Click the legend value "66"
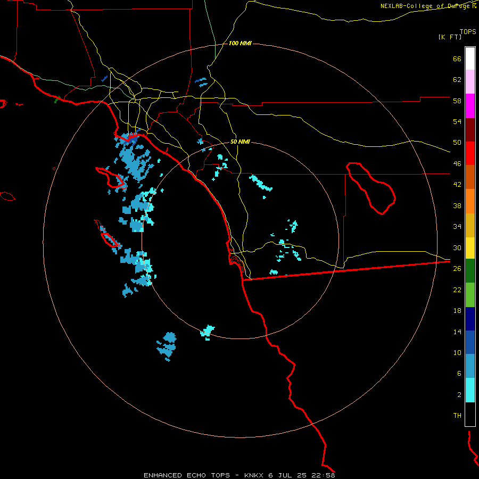479x479 pixels. 457,59
